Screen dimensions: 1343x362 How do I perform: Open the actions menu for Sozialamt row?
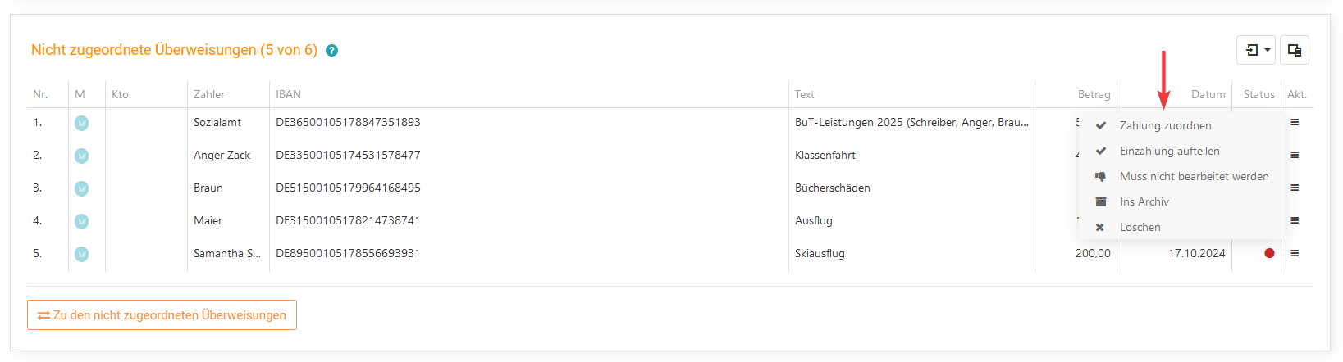click(x=1295, y=122)
